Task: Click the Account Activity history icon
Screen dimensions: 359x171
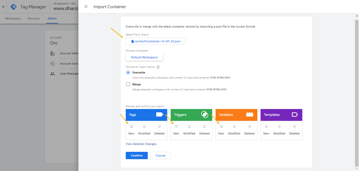Action: [x=53, y=64]
